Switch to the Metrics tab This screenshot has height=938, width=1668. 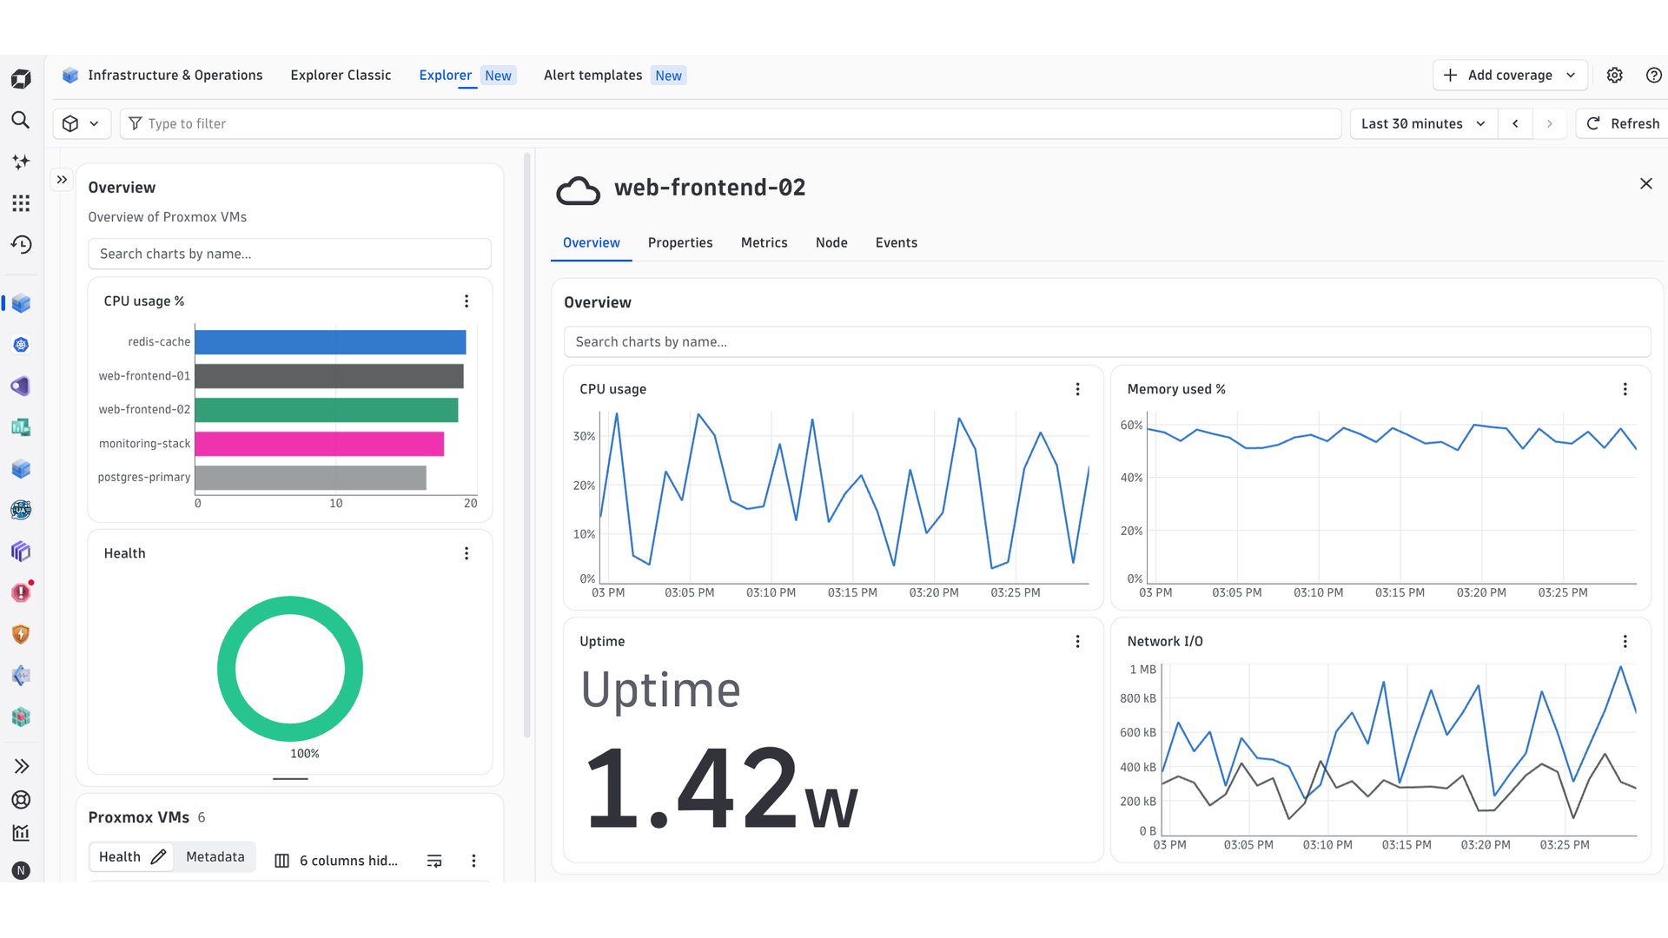764,243
